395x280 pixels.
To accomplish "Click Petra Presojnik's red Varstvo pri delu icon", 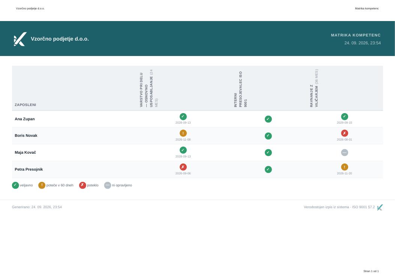I will [x=183, y=167].
